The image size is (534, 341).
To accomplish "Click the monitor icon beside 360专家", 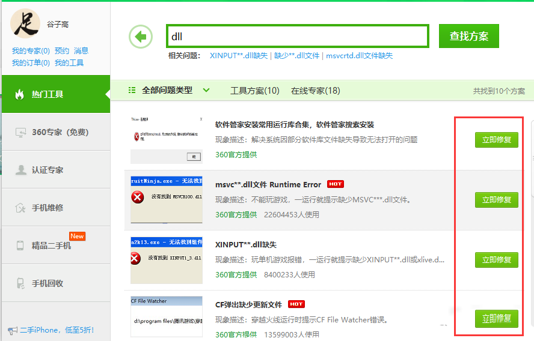I will click(x=21, y=132).
